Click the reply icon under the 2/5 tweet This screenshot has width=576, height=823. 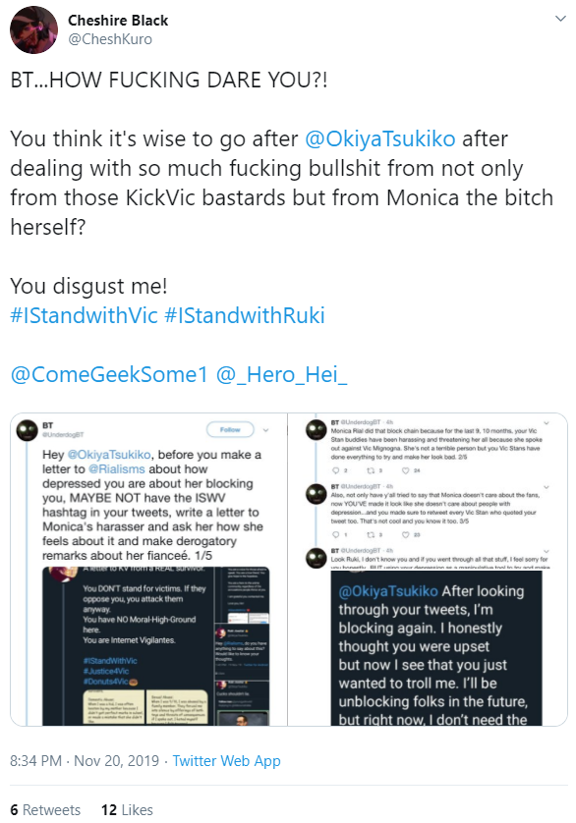pos(335,470)
